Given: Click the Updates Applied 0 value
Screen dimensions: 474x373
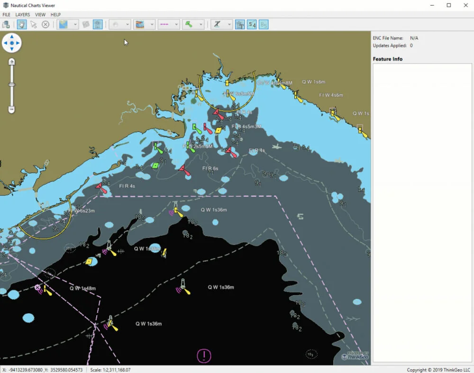Looking at the screenshot, I should [411, 45].
